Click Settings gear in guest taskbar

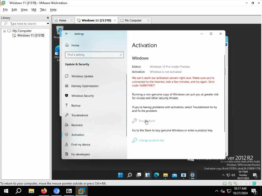(192, 175)
